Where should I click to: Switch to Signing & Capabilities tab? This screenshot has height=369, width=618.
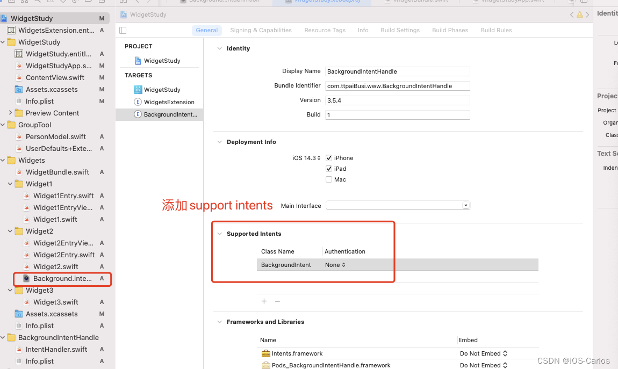[261, 30]
